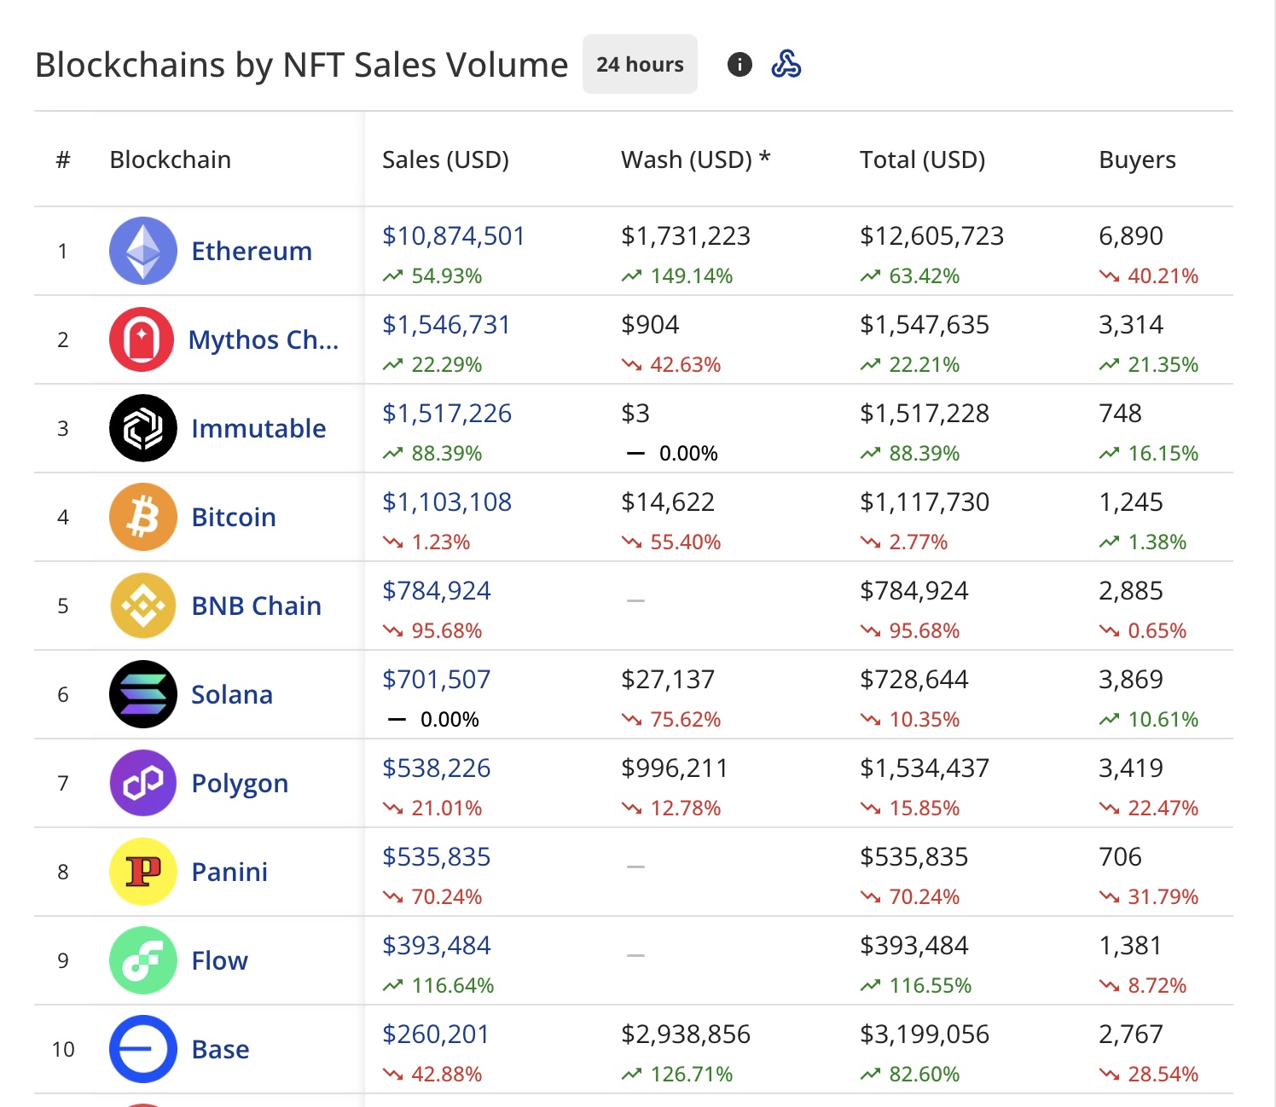Open the Base blockchain link

220,1049
